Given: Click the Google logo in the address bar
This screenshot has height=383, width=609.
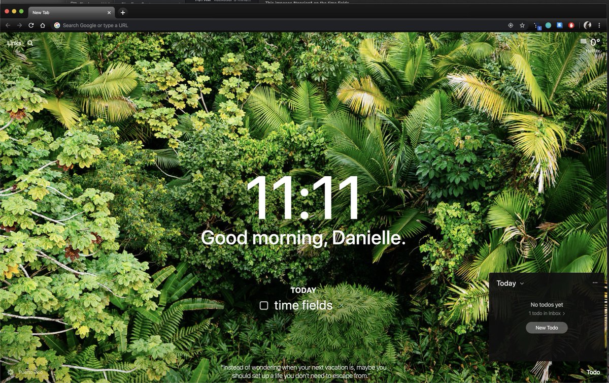Looking at the screenshot, I should click(57, 25).
